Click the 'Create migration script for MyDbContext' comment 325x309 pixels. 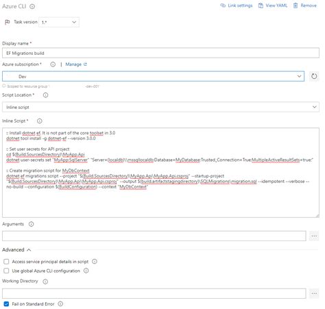(x=48, y=171)
